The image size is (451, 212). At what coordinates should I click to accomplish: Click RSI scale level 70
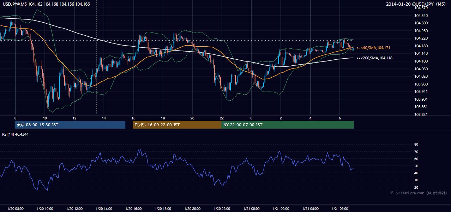pyautogui.click(x=416, y=152)
